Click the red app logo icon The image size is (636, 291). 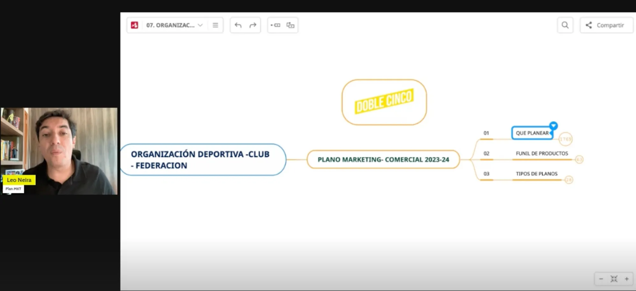[x=135, y=25]
